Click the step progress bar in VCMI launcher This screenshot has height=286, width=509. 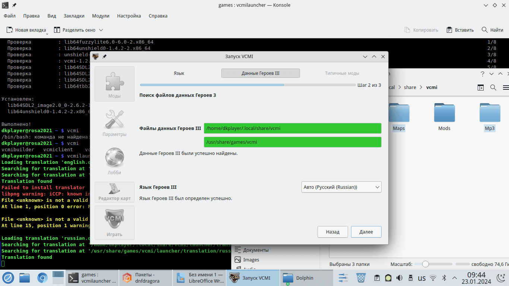[248, 85]
